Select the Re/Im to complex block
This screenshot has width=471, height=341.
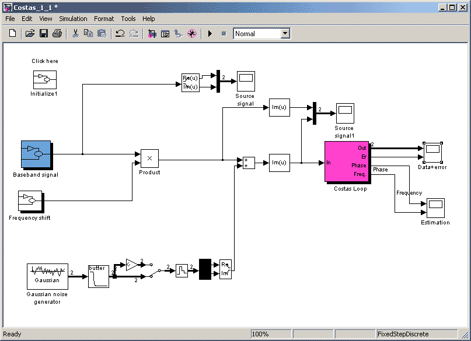[226, 269]
